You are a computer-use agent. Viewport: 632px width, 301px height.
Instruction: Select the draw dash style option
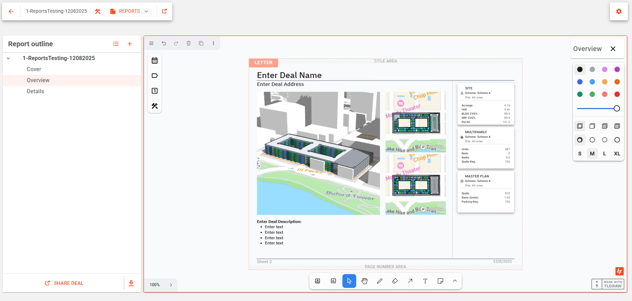(x=580, y=140)
